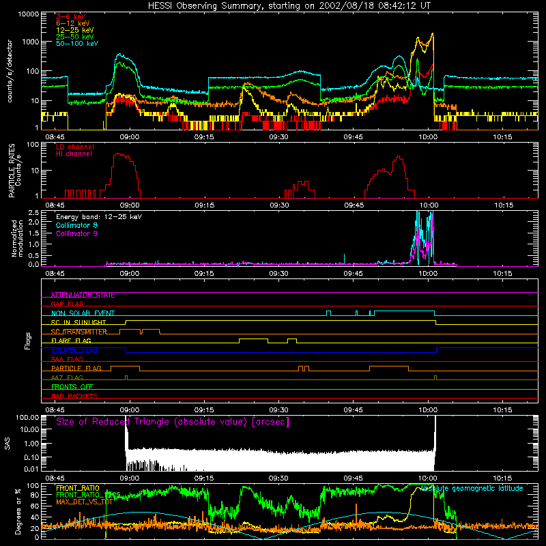Select the PARTICLE_FLAG label
This screenshot has height=546, width=546.
pyautogui.click(x=76, y=369)
